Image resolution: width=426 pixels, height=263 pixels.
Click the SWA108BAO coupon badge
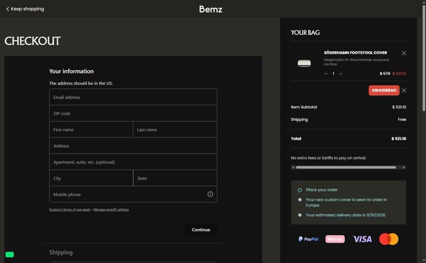coord(384,90)
